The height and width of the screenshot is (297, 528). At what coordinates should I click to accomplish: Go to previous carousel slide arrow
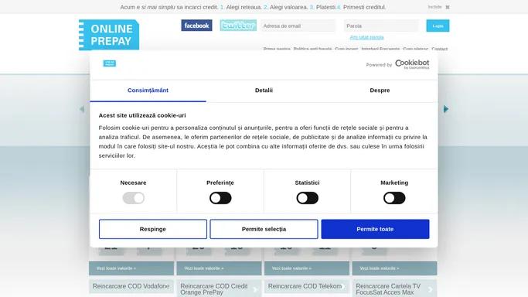pyautogui.click(x=82, y=109)
